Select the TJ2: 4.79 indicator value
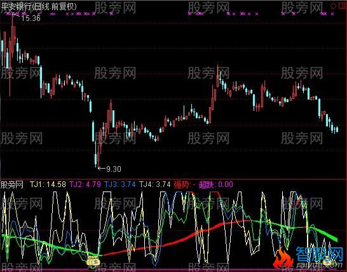This screenshot has width=347, height=272. [85, 185]
